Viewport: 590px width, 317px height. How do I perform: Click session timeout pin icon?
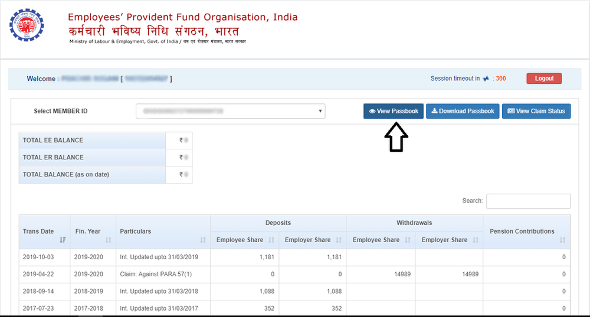click(x=486, y=79)
